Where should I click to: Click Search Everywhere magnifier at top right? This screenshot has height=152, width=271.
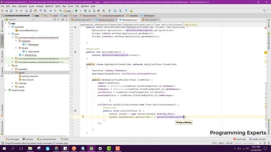tap(264, 11)
